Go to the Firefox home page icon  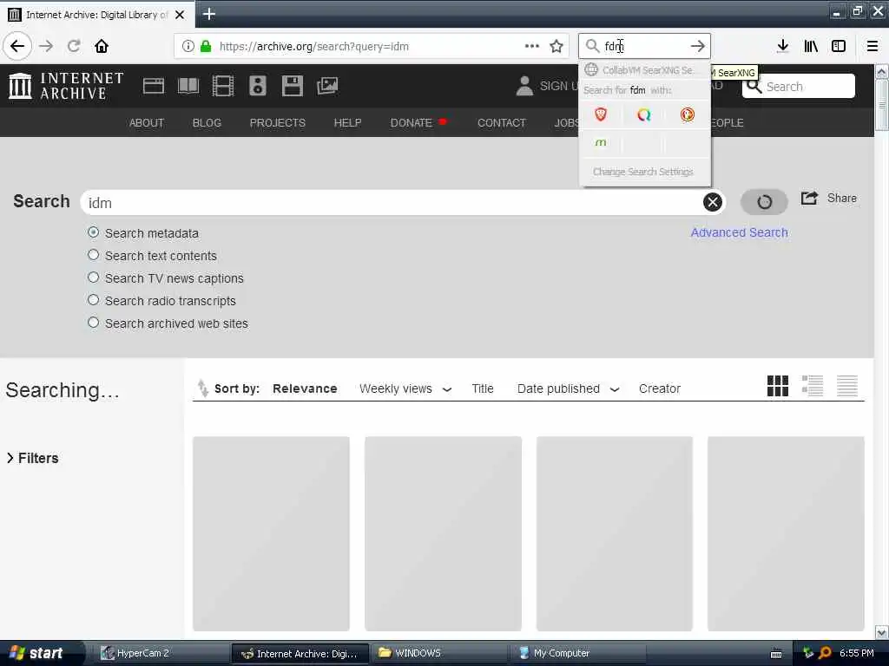coord(102,46)
